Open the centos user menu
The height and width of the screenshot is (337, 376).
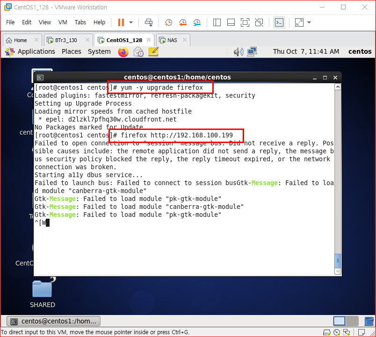[x=360, y=51]
